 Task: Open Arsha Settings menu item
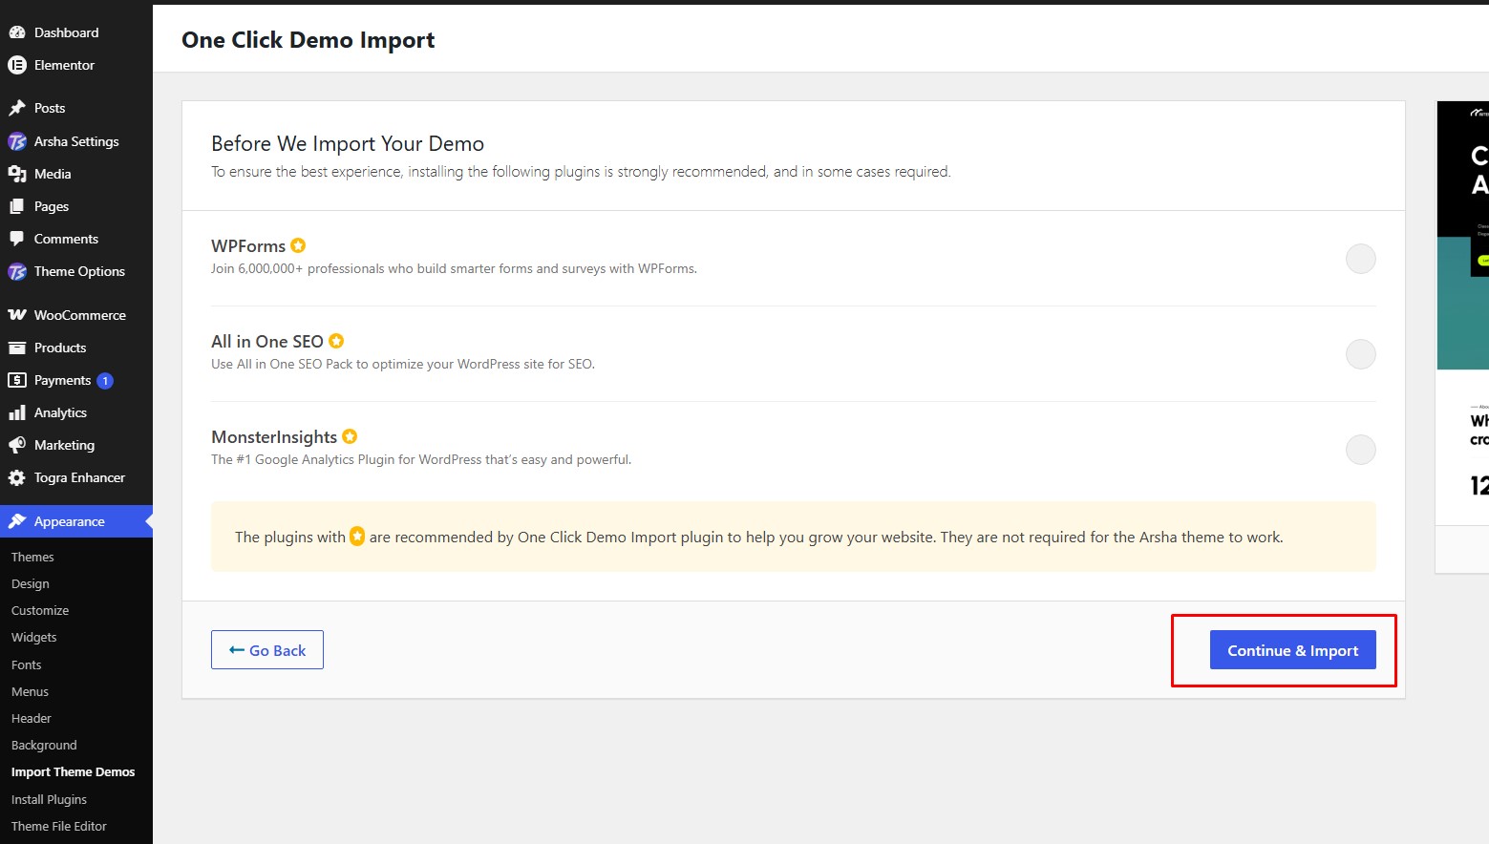(x=76, y=141)
